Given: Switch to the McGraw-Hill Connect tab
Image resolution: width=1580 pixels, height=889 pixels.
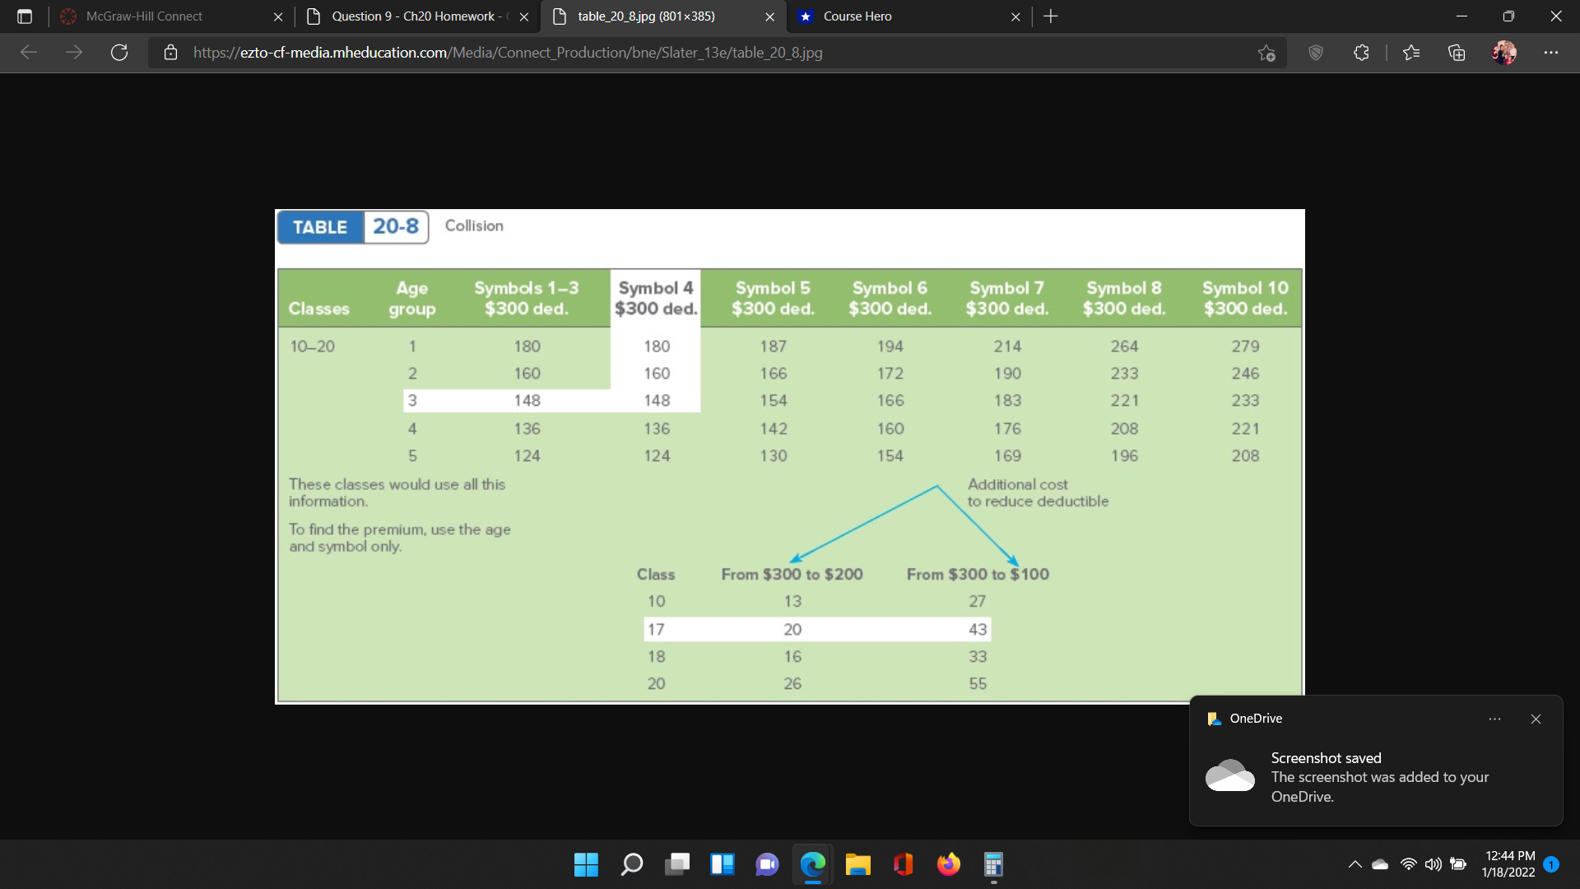Looking at the screenshot, I should pos(144,16).
